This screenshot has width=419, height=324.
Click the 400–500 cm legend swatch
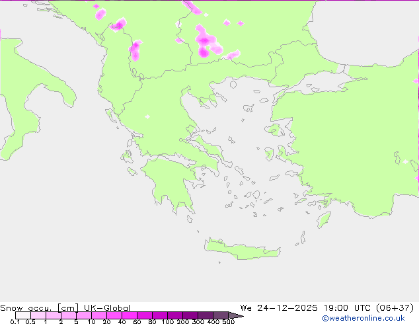[x=221, y=315]
